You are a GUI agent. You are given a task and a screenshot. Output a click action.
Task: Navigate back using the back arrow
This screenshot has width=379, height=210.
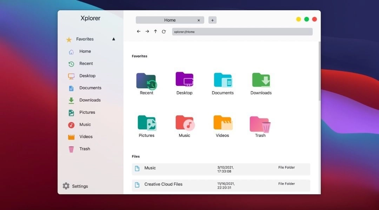[x=139, y=31]
